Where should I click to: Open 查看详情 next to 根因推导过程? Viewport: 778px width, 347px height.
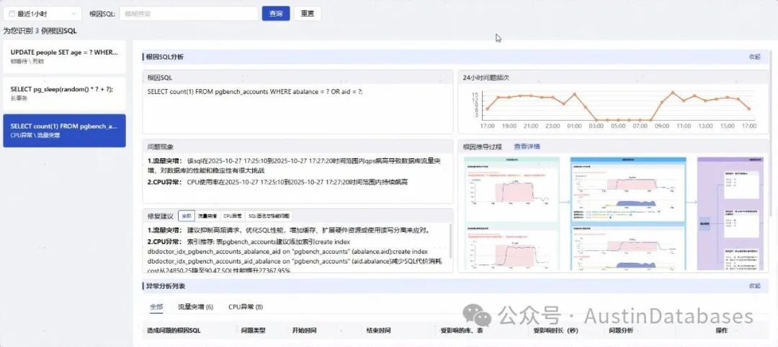[527, 147]
